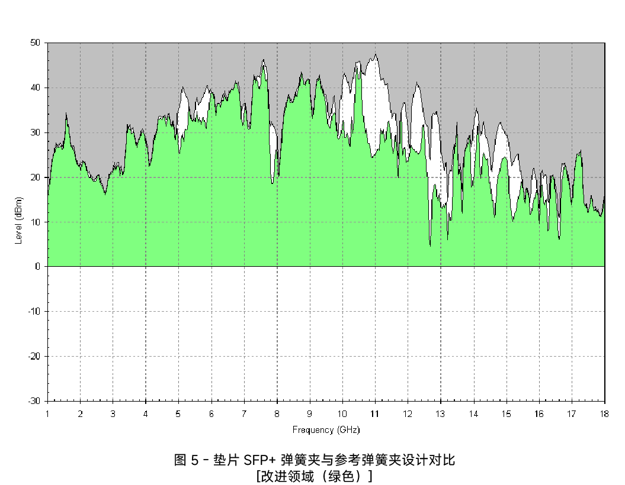625x485 pixels.
Task: Click the x-axis tick label 1
Action: (x=47, y=414)
